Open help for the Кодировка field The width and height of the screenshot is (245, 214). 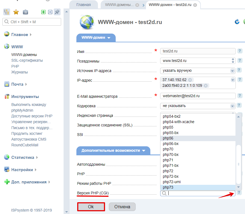point(239,105)
